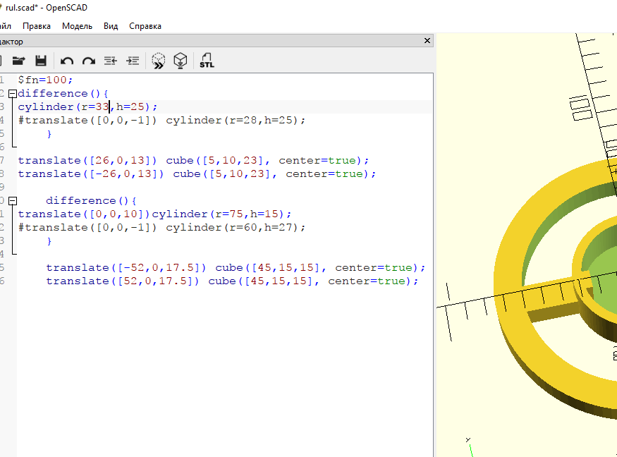Export the model via the STL icon
Image resolution: width=617 pixels, height=457 pixels.
[207, 61]
